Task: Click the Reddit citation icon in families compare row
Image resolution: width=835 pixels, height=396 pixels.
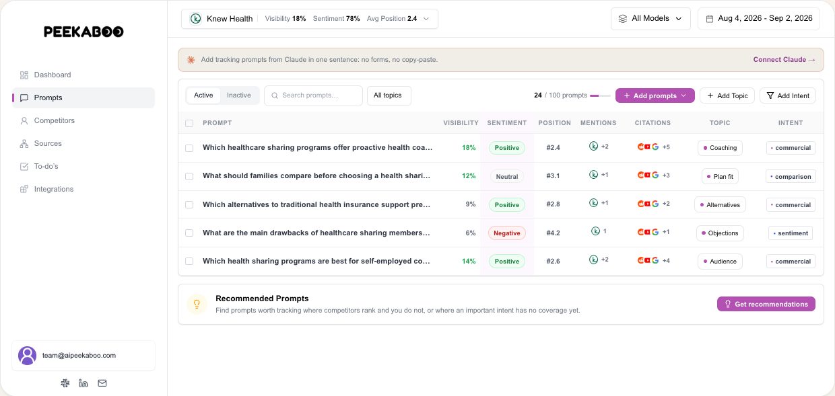Action: [x=640, y=175]
